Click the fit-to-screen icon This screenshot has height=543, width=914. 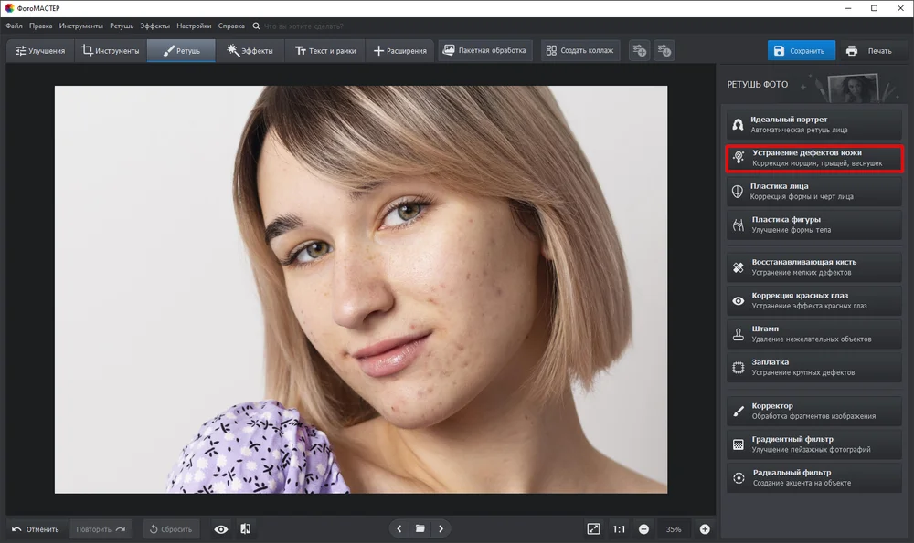[593, 529]
